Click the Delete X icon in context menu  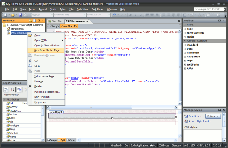(x=30, y=86)
